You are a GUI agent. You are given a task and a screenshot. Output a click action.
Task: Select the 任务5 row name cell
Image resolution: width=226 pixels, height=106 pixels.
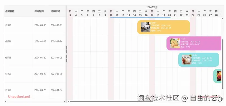[19, 58]
